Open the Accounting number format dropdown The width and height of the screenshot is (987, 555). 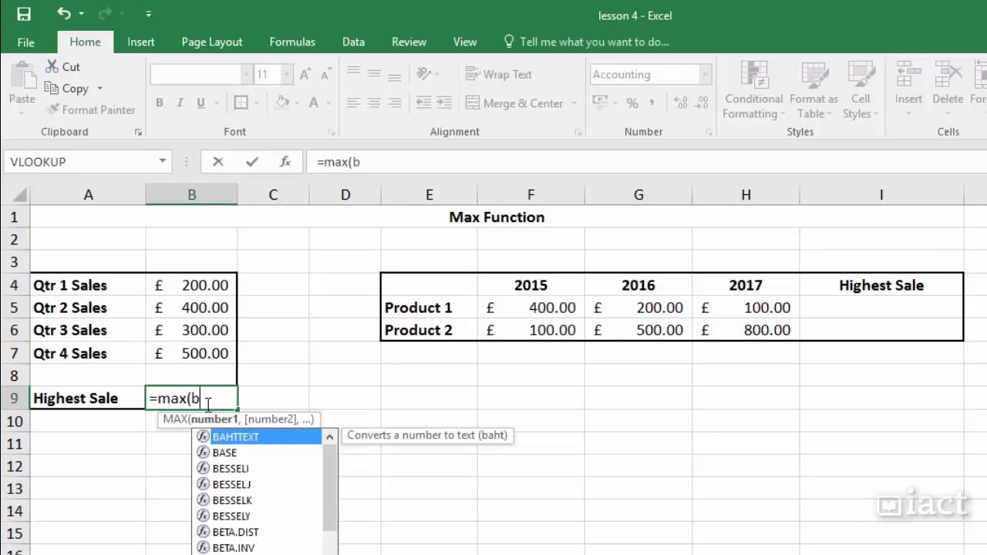[x=705, y=75]
